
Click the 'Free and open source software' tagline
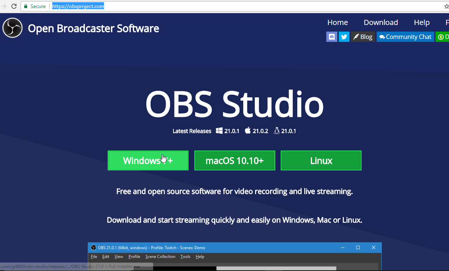(x=234, y=191)
